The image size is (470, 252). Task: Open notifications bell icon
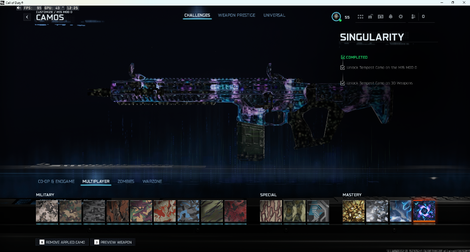coord(391,17)
